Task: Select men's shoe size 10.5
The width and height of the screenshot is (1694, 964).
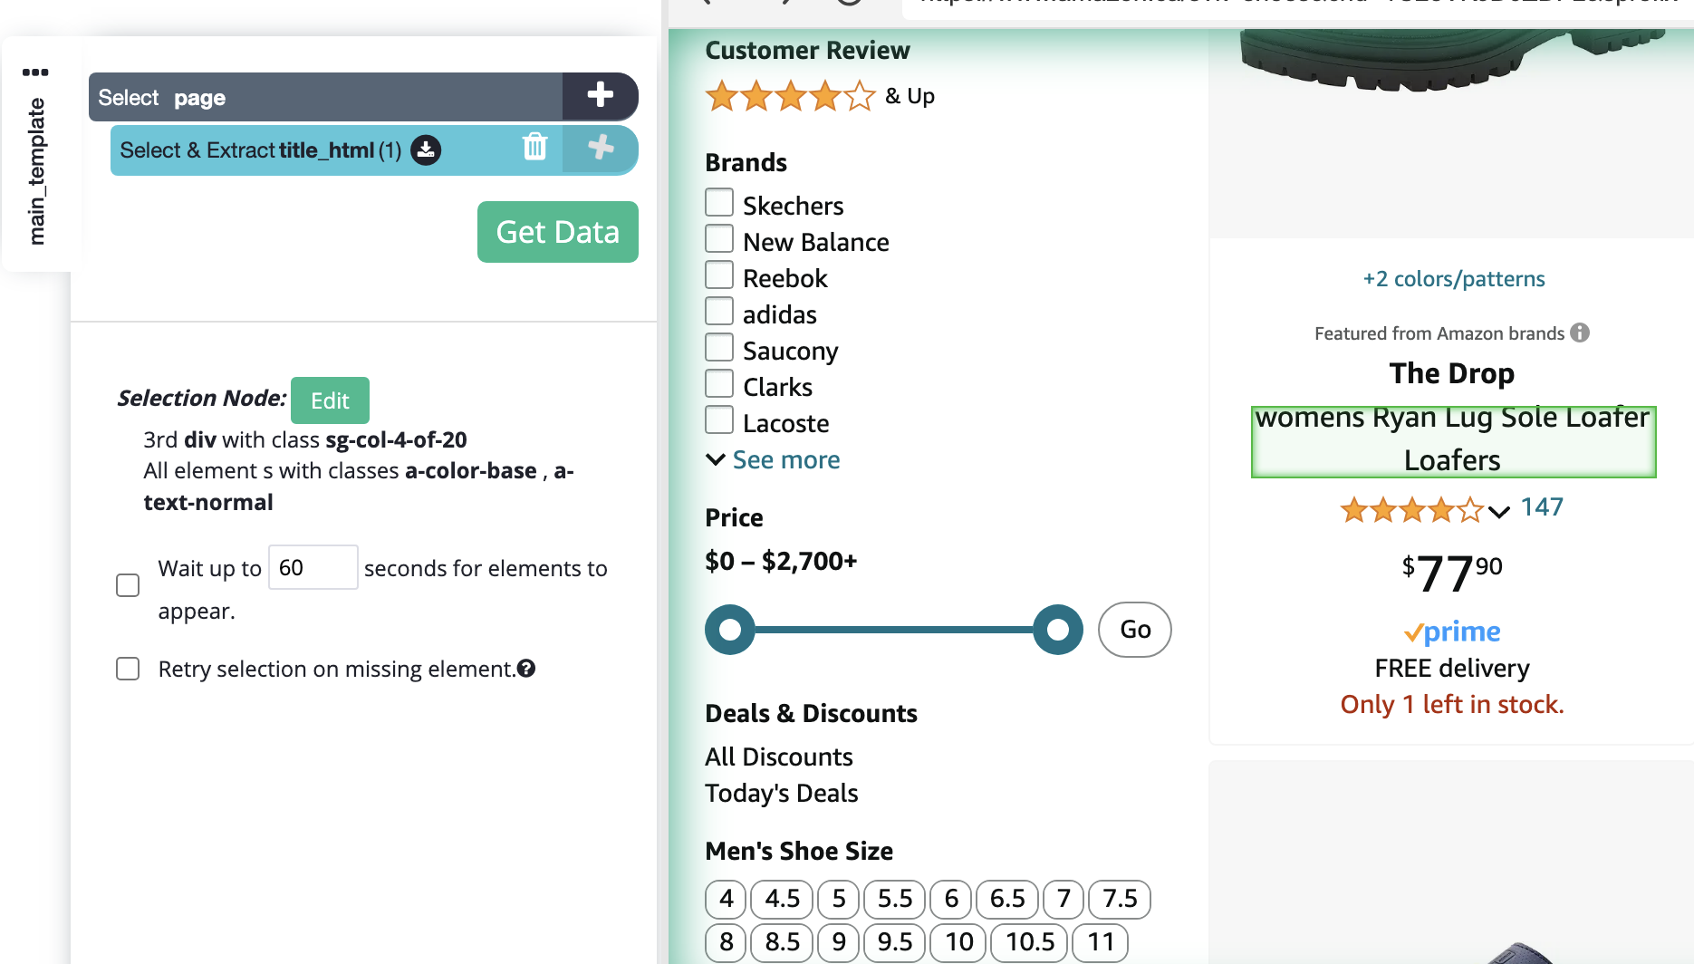Action: [x=1029, y=942]
